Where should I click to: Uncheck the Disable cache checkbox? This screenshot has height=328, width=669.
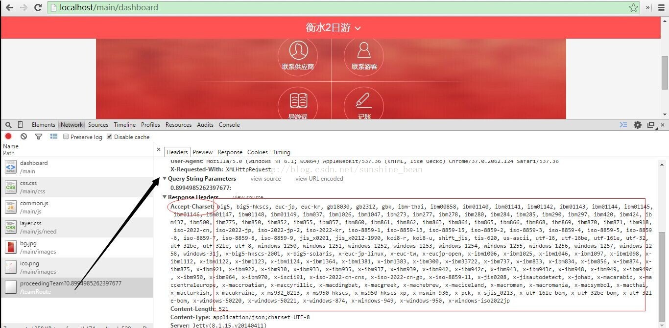109,137
